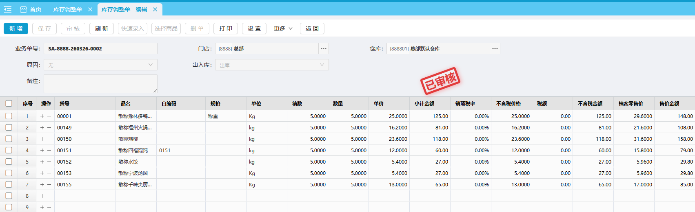Toggle the select-all checkbox in table header
Image resolution: width=695 pixels, height=212 pixels.
[9, 103]
